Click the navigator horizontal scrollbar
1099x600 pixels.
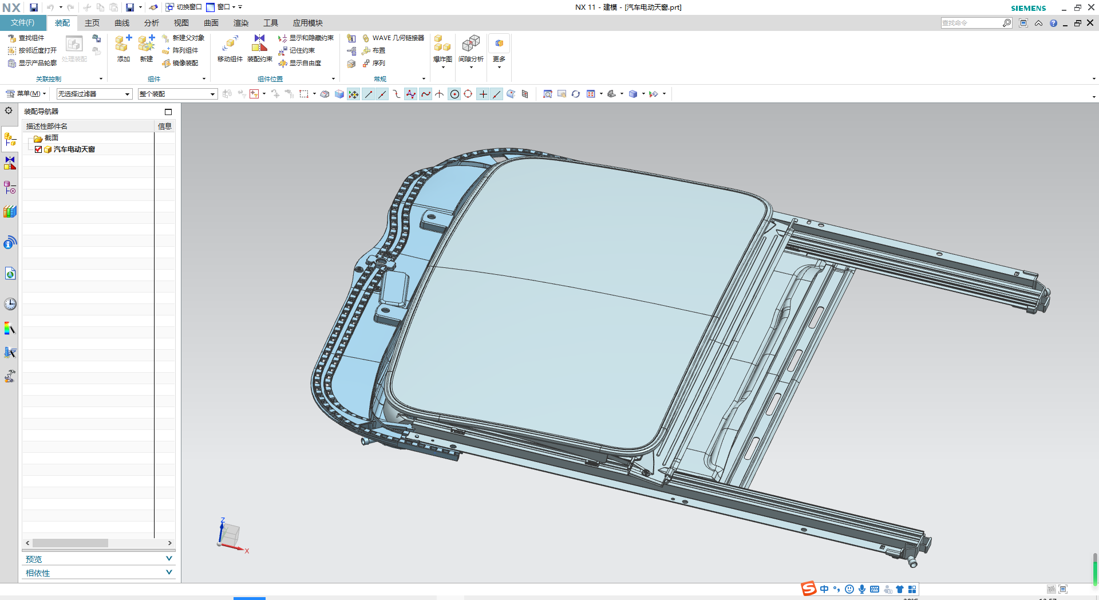click(x=70, y=543)
